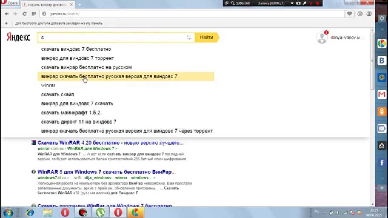Open uTorrent from the taskbar

click(x=100, y=212)
